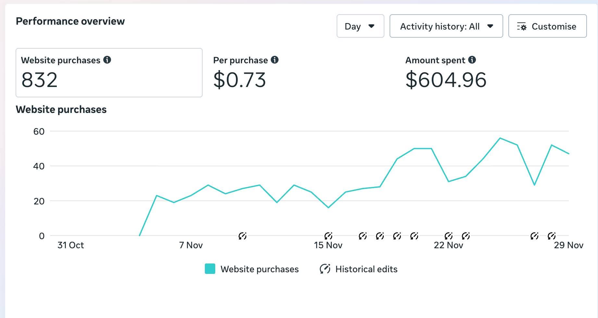
Task: Click the first (leftmost) historical edit marker
Action: (243, 236)
